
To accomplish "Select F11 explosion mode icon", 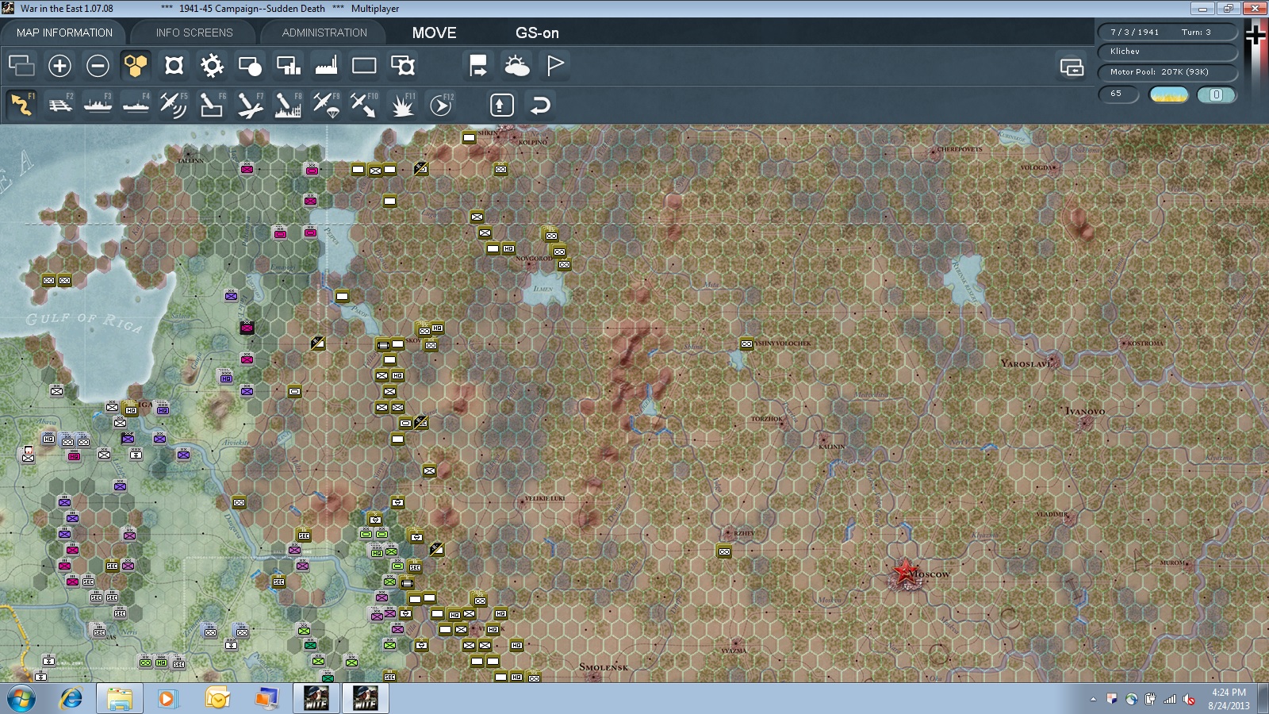I will coord(403,105).
